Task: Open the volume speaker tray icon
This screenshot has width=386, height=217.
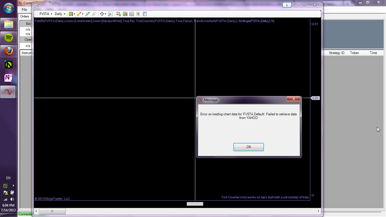Action: click(x=12, y=199)
